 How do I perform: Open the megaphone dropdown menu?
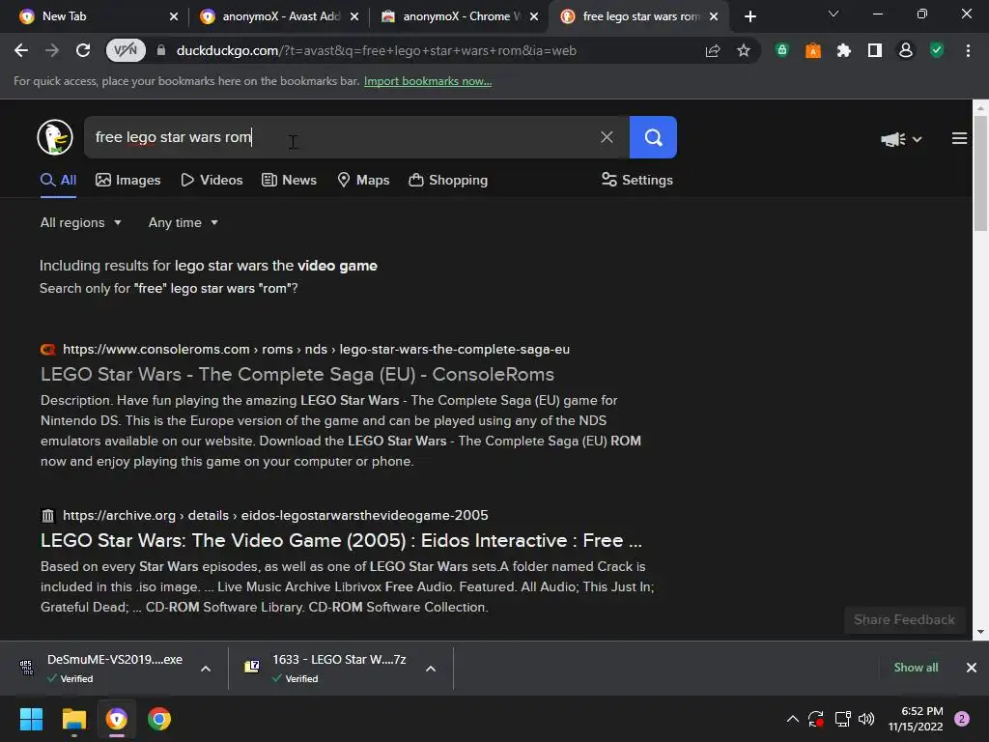tap(901, 139)
